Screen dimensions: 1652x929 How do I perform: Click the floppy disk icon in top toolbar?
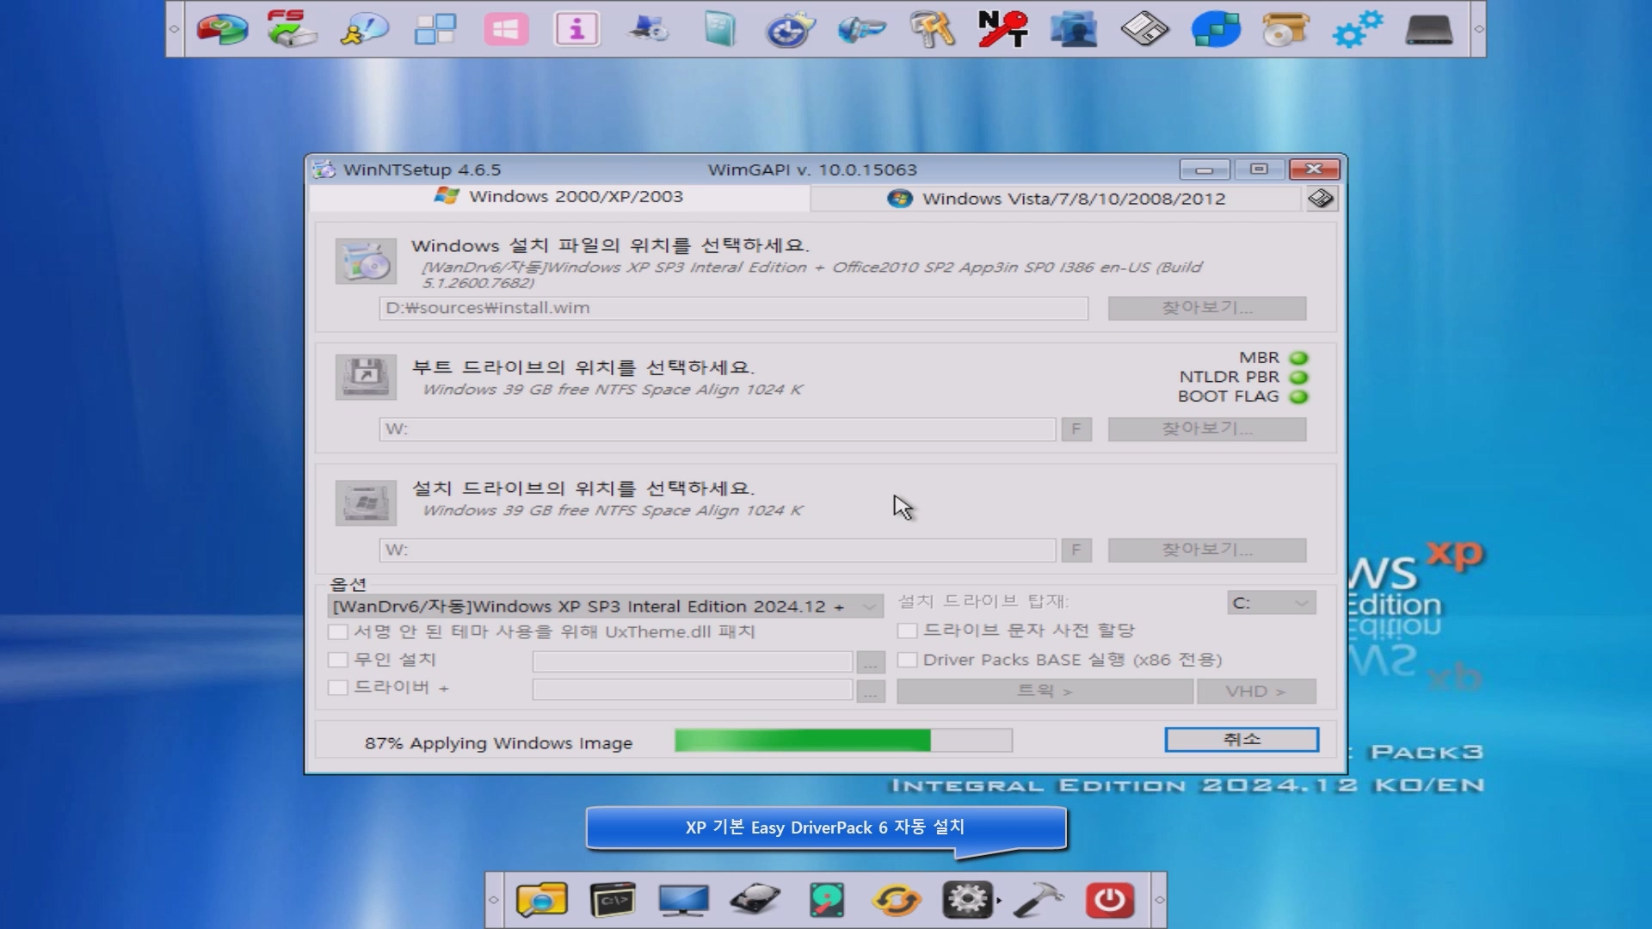pos(1144,29)
